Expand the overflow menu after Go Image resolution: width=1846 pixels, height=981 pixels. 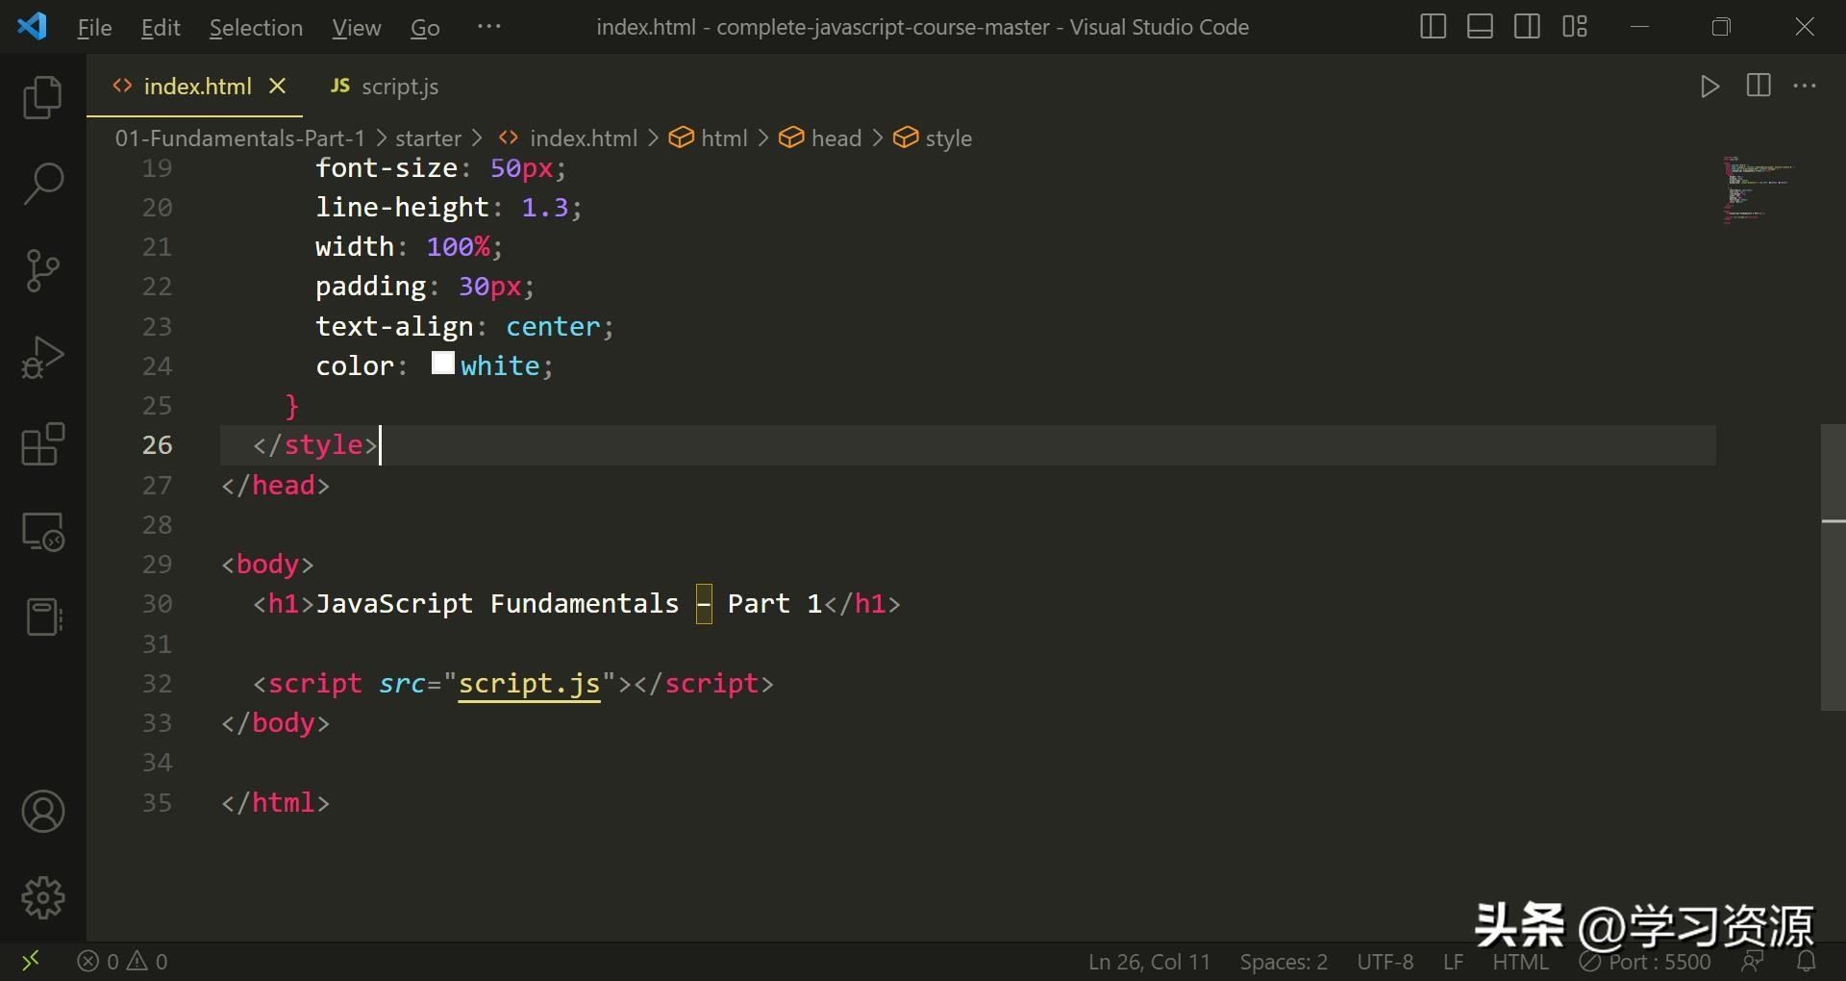[x=488, y=27]
